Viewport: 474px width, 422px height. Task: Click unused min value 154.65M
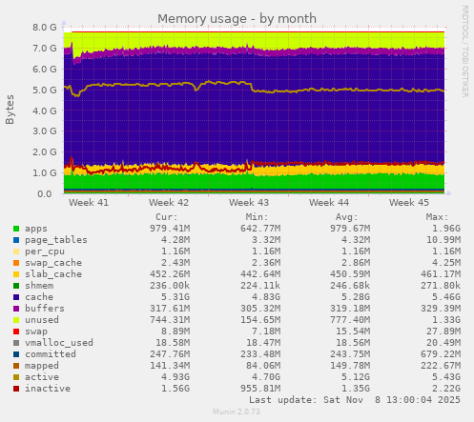(x=260, y=320)
